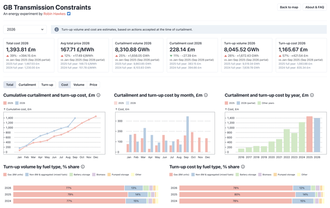Click the 79% gas segment in 2025 volume row

(70, 194)
